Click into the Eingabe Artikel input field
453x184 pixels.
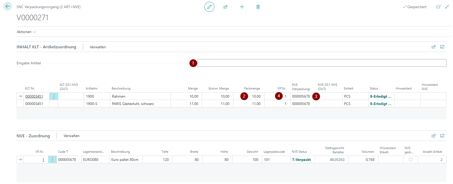tap(322, 63)
